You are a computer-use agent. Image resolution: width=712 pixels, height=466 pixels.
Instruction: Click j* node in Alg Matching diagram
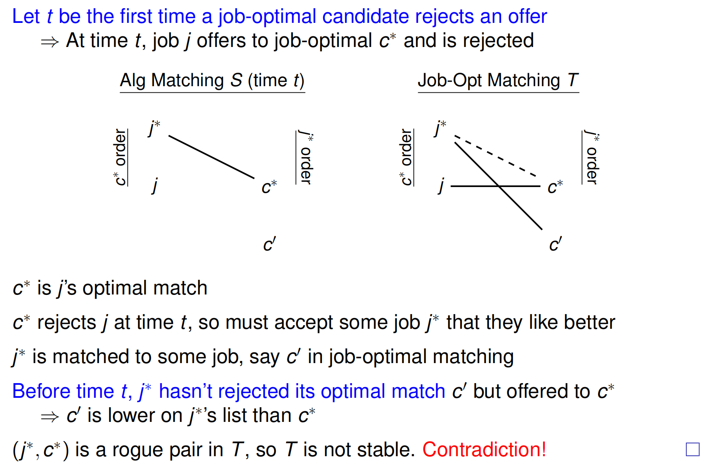pyautogui.click(x=154, y=128)
